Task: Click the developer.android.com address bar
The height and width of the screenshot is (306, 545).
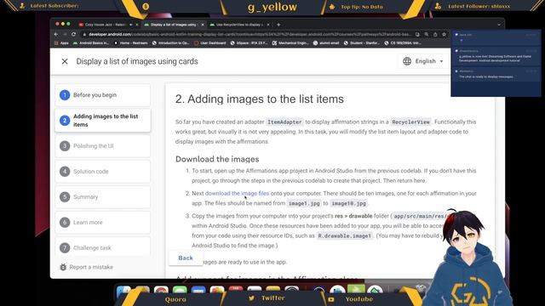Action: tap(249, 34)
